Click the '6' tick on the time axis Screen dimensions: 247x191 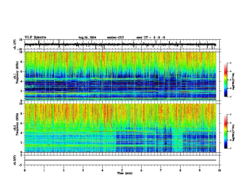coord(142,170)
